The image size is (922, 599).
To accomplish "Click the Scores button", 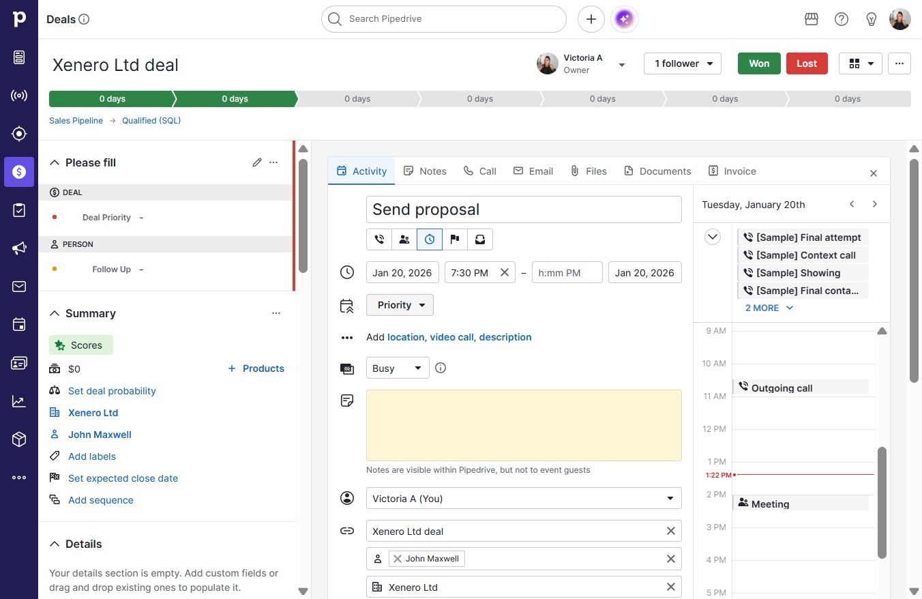I will click(81, 345).
